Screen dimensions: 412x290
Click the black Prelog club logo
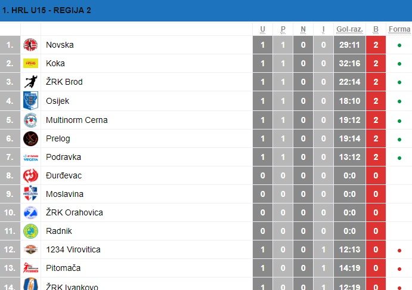(30, 138)
